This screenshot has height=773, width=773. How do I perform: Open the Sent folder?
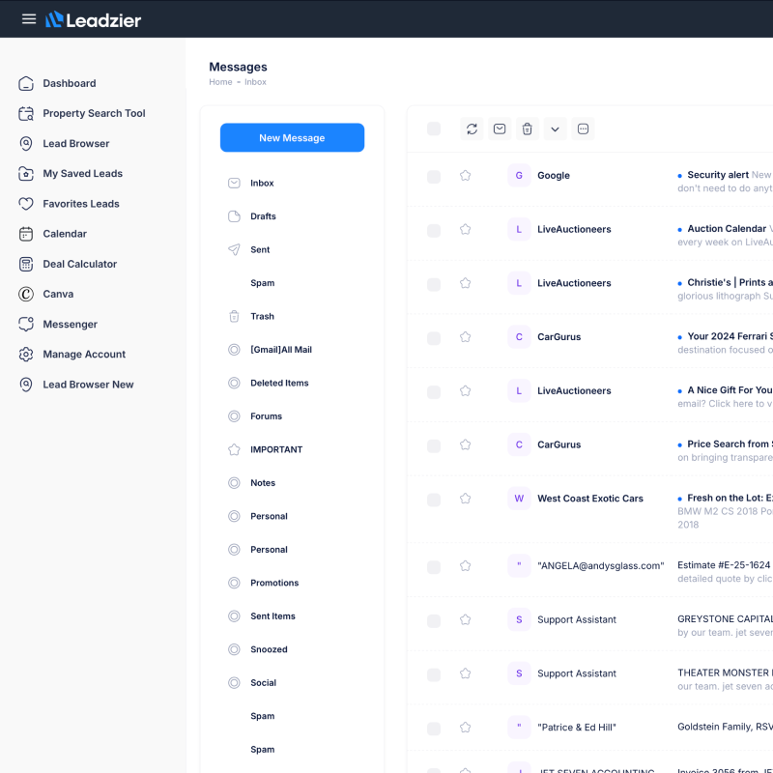tap(260, 249)
